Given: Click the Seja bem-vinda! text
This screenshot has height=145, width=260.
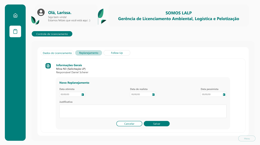Looking at the screenshot, I should 57,17.
